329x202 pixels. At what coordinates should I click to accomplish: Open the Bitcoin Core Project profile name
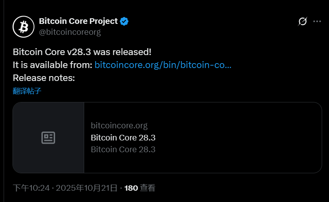(x=78, y=21)
